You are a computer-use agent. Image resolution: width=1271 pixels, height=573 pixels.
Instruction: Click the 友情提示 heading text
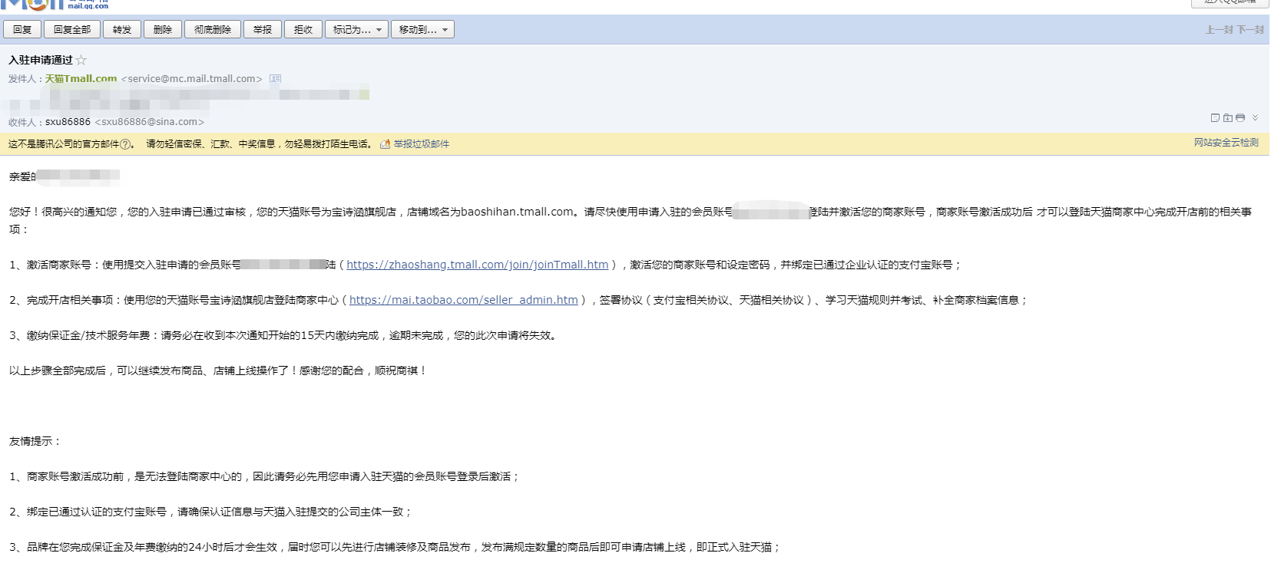(35, 441)
